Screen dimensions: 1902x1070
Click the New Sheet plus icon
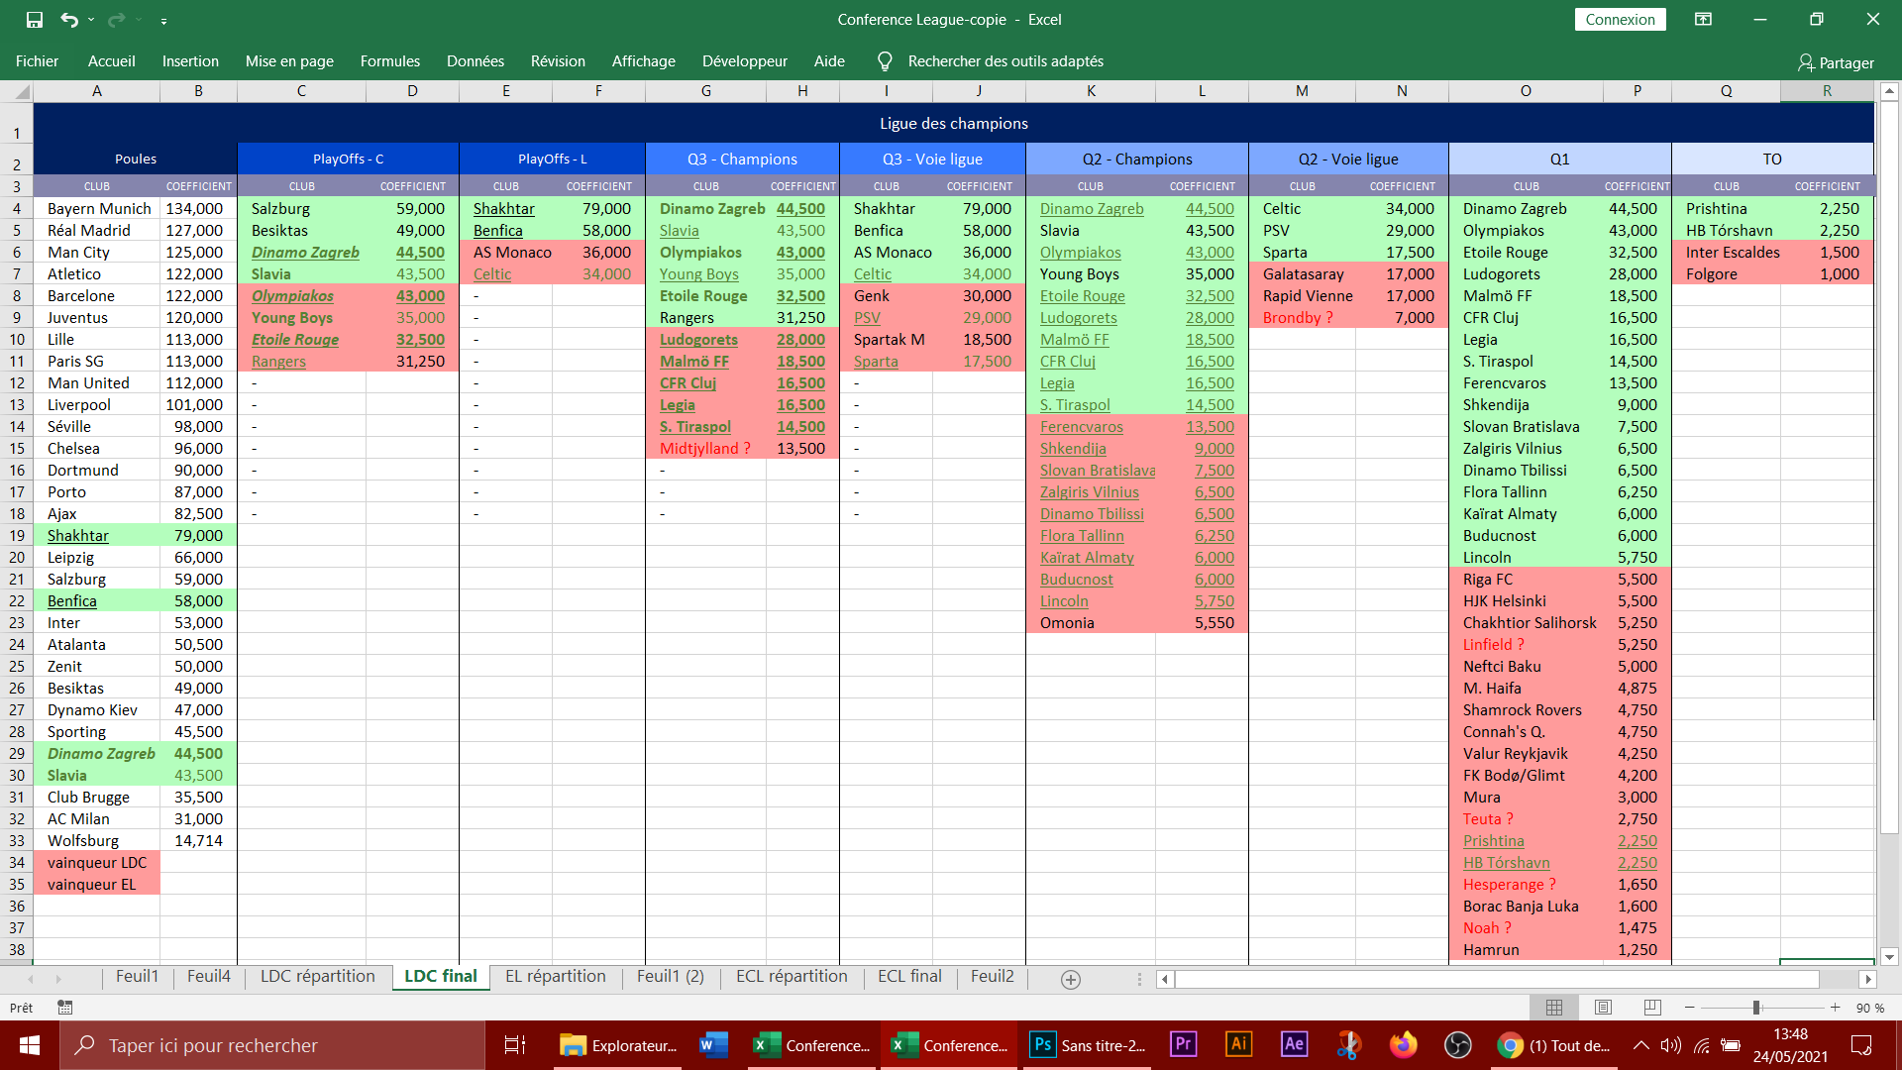pyautogui.click(x=1071, y=980)
